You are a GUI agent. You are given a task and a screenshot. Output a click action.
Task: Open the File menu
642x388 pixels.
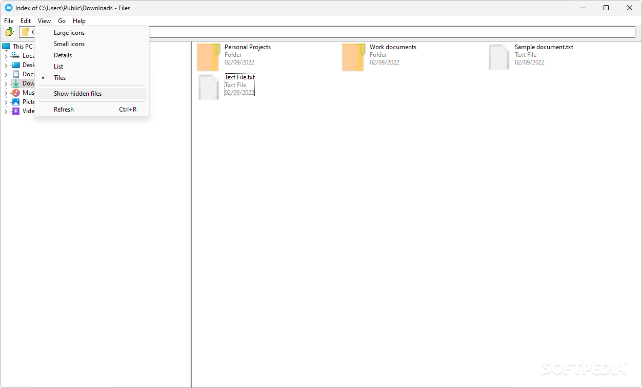pos(9,21)
